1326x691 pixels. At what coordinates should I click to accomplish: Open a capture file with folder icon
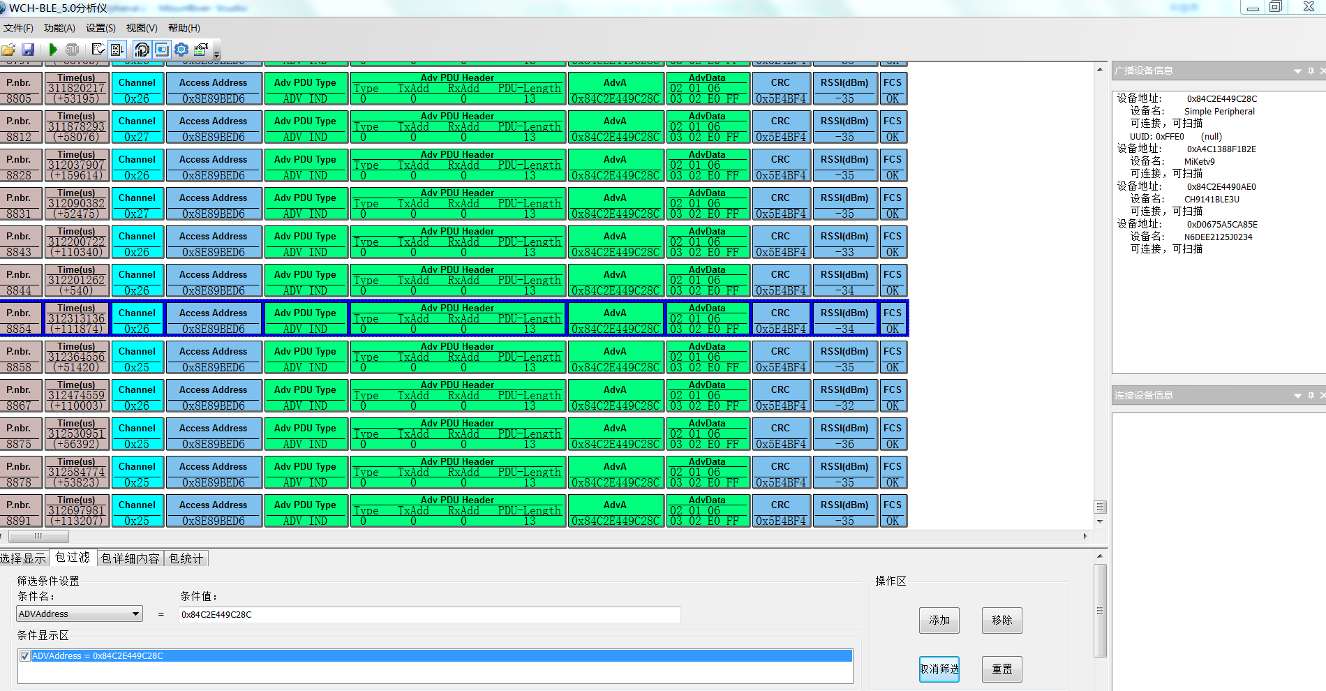click(x=8, y=50)
